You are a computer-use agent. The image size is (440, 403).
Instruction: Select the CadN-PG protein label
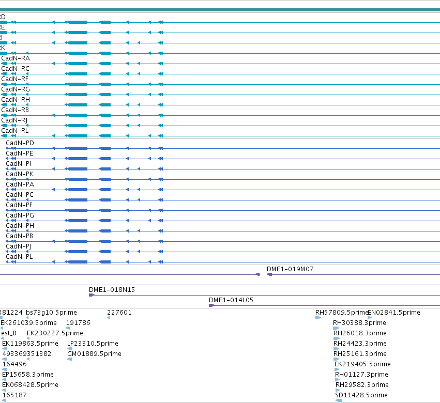[x=20, y=215]
